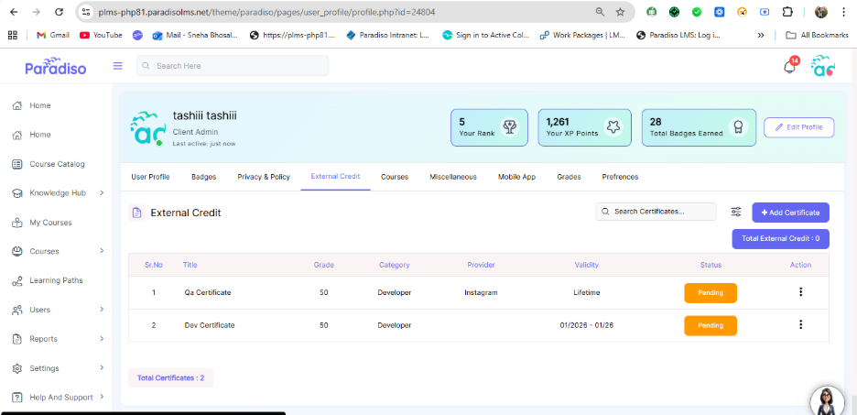
Task: Open the notifications bell icon
Action: [789, 67]
